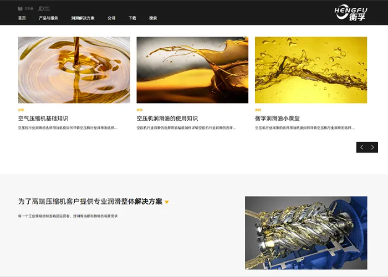The width and height of the screenshot is (388, 277).
Task: Go to previous news slide with left arrow
Action: pyautogui.click(x=361, y=147)
